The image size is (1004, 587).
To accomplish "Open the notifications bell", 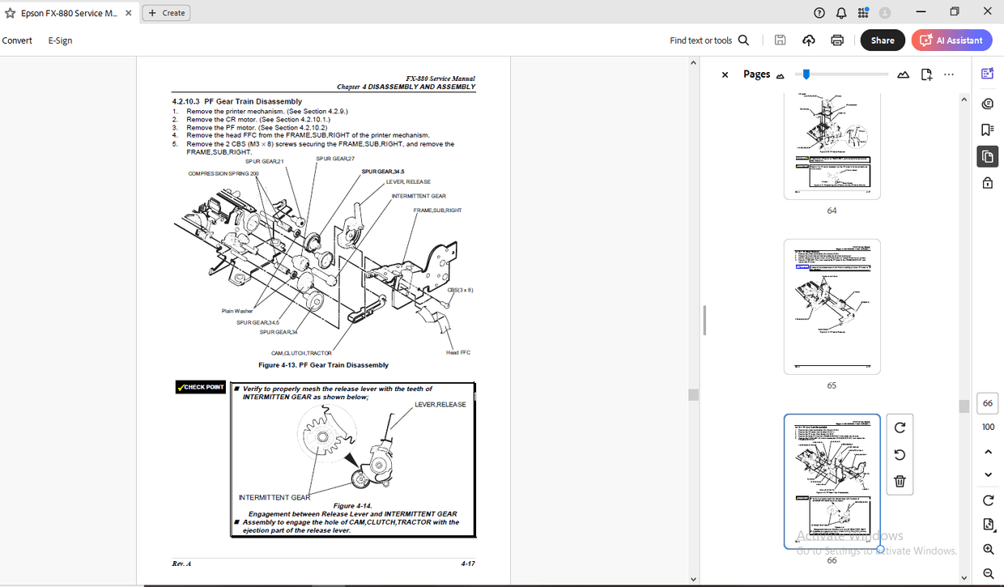I will click(x=841, y=13).
